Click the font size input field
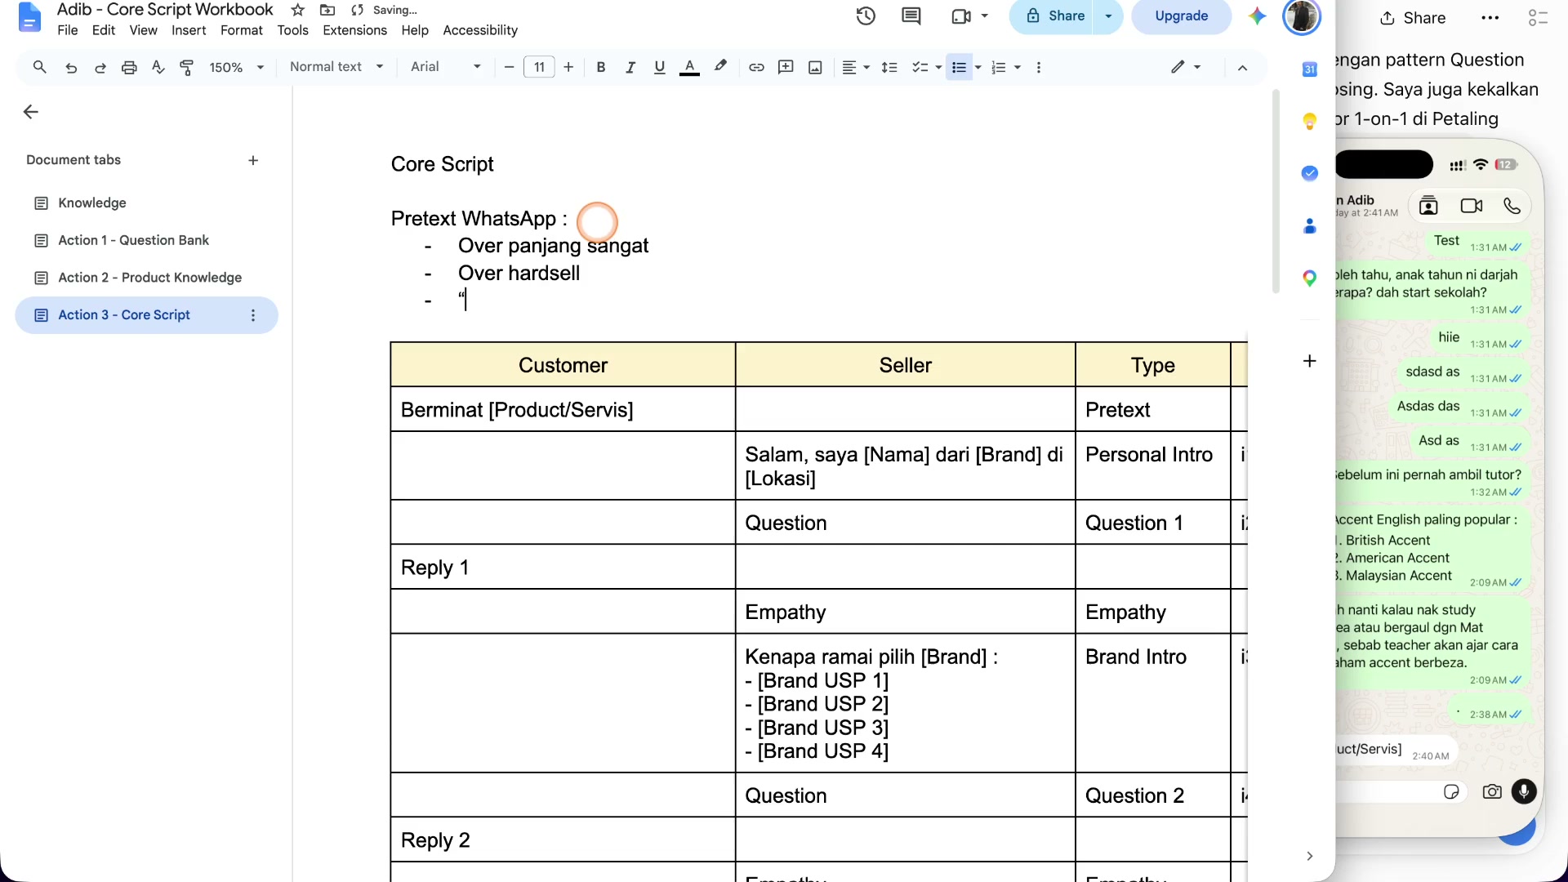 tap(539, 67)
